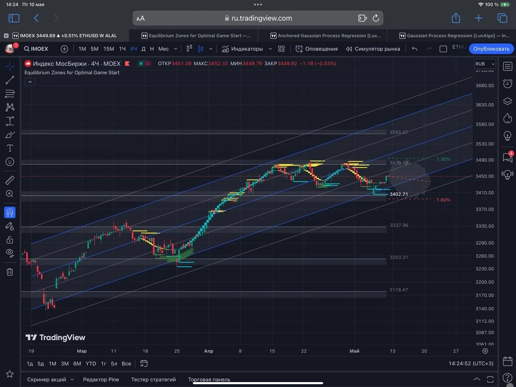This screenshot has height=387, width=516.
Task: Select the brush drawing tool
Action: (10, 135)
